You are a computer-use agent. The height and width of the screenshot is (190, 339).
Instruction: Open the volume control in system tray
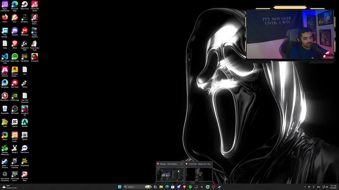[327, 187]
